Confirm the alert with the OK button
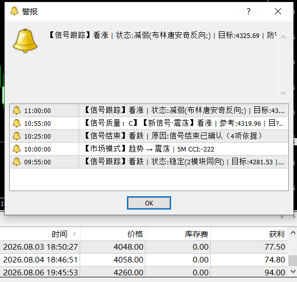Image resolution: width=297 pixels, height=282 pixels. [149, 203]
